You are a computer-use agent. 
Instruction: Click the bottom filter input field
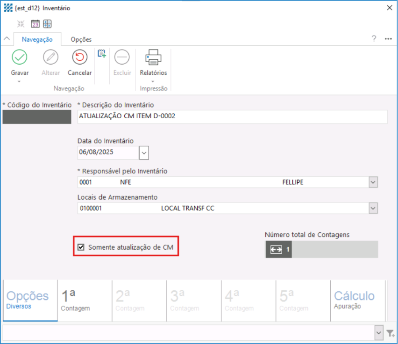pyautogui.click(x=189, y=333)
